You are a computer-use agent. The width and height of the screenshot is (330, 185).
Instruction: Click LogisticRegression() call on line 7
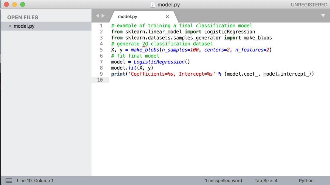162,62
